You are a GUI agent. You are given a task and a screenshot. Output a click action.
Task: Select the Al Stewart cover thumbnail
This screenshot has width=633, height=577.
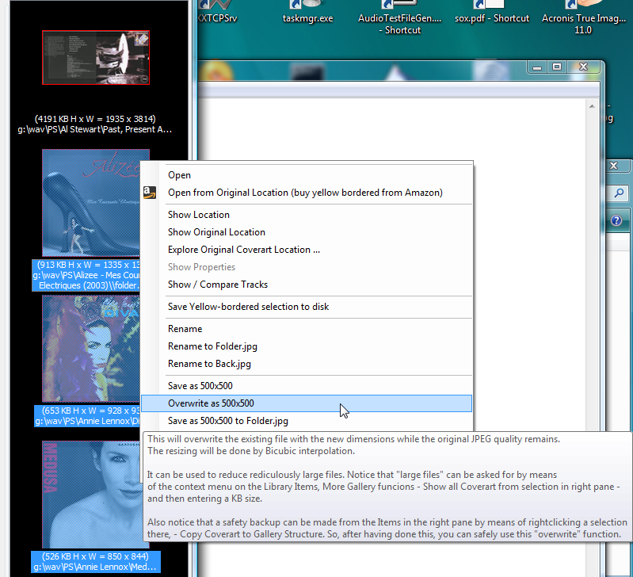click(96, 57)
